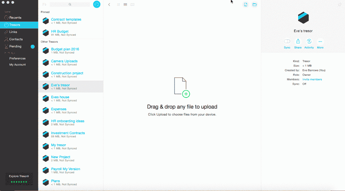The width and height of the screenshot is (345, 191).
Task: Open HR Budget tresor
Action: (71, 33)
